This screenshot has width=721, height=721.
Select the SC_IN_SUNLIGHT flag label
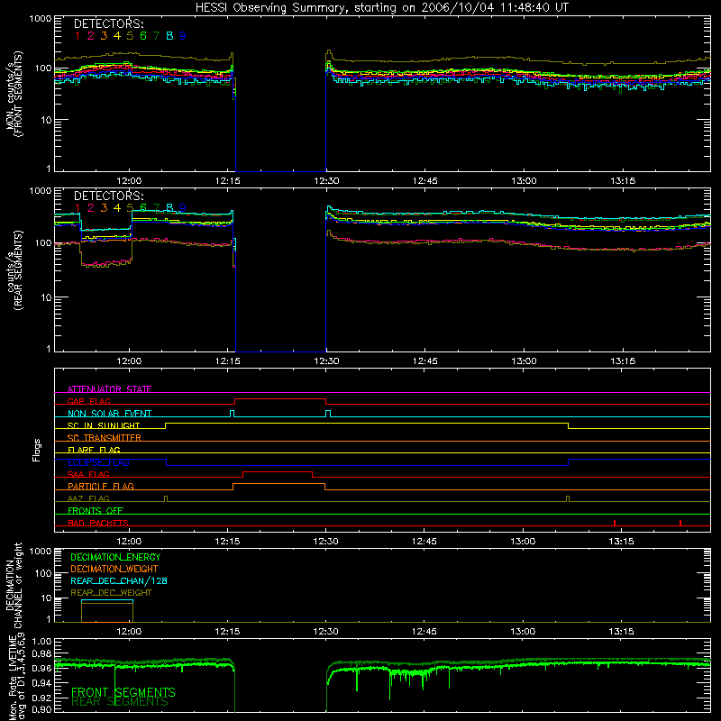pos(104,425)
